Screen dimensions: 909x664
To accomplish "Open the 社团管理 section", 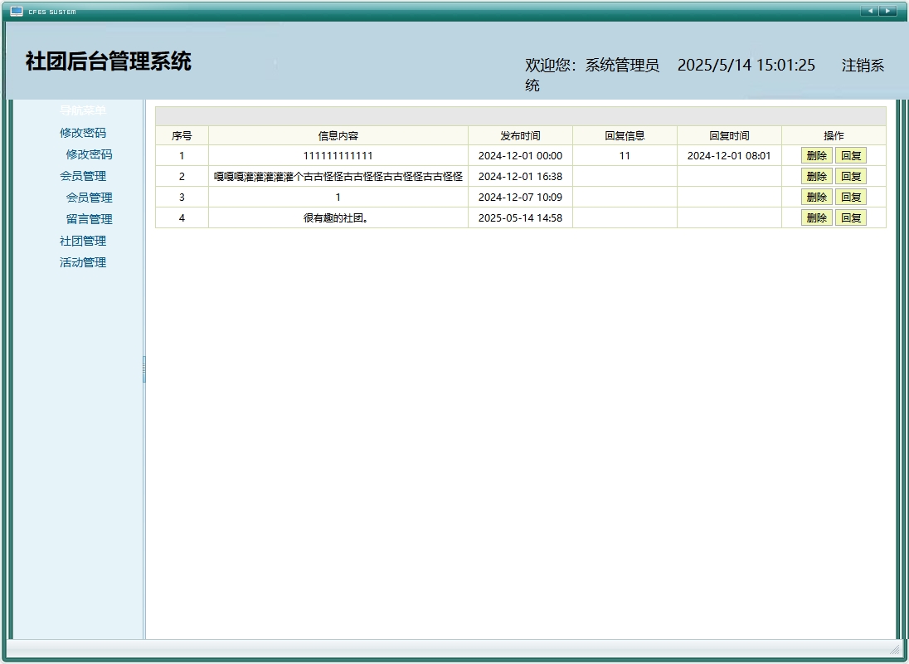I will pyautogui.click(x=84, y=241).
